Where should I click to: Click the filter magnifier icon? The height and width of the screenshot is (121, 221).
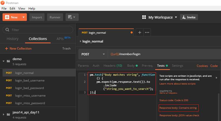click(7, 30)
